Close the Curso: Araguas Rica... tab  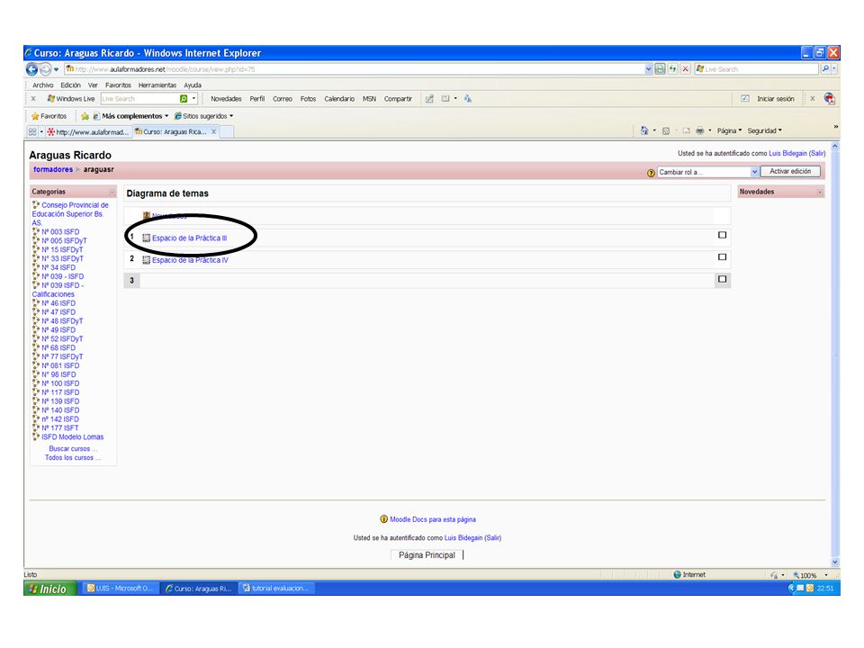[x=214, y=131]
